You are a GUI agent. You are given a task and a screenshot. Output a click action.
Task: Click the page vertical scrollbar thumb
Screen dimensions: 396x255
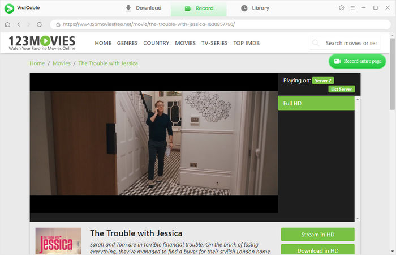[x=392, y=74]
